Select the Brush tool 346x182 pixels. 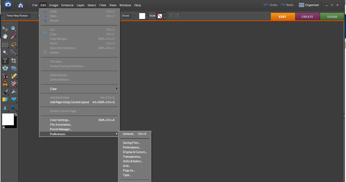tap(5, 92)
